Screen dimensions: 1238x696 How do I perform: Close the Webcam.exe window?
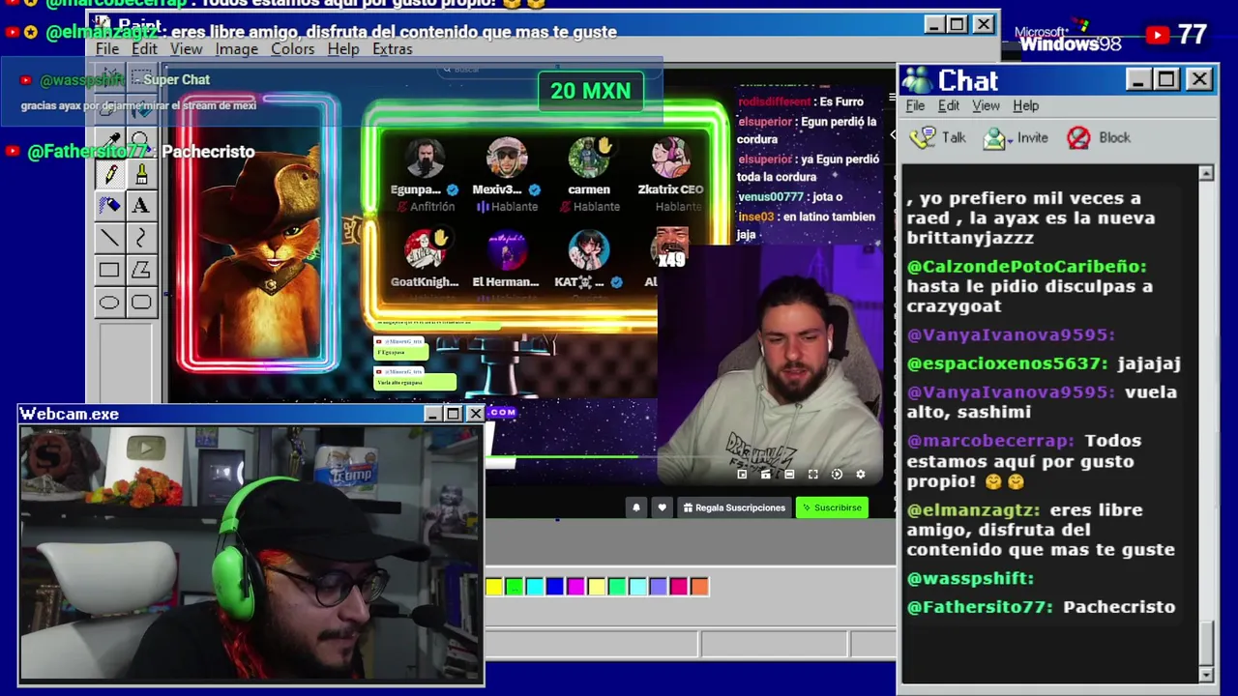pos(475,414)
